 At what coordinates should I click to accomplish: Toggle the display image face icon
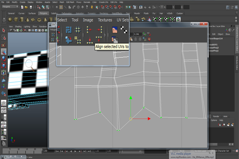click(x=115, y=30)
